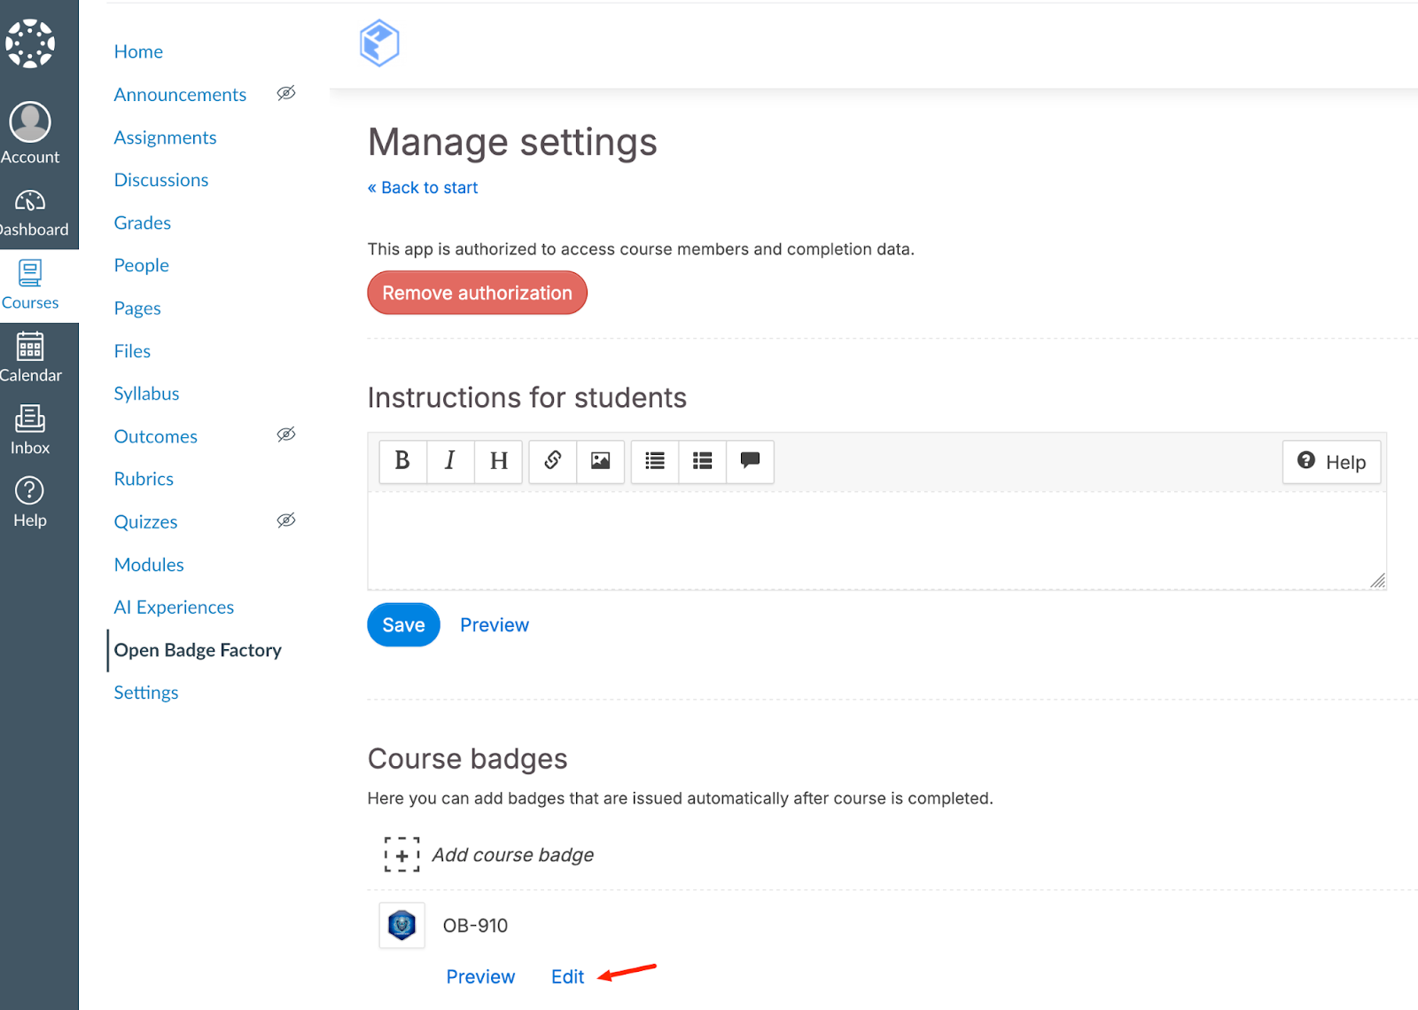
Task: Click into the Instructions for students text area
Action: click(x=876, y=541)
